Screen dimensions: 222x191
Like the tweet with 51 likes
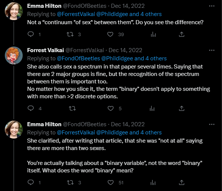coord(110,182)
